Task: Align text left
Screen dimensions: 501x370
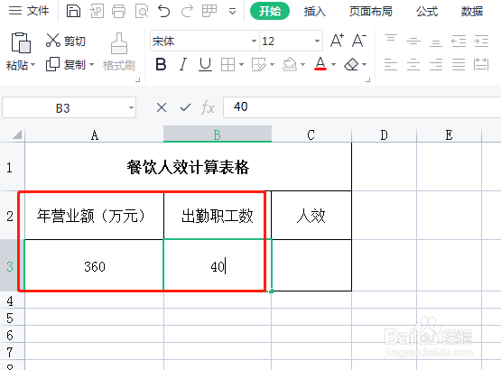Action: (x=391, y=65)
